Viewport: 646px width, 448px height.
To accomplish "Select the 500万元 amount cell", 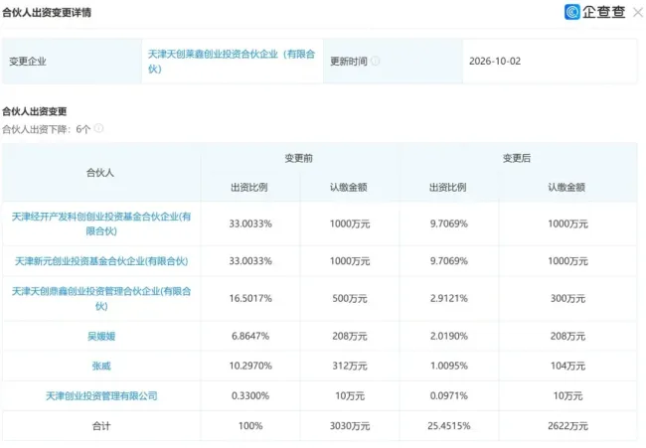I will 350,299.
